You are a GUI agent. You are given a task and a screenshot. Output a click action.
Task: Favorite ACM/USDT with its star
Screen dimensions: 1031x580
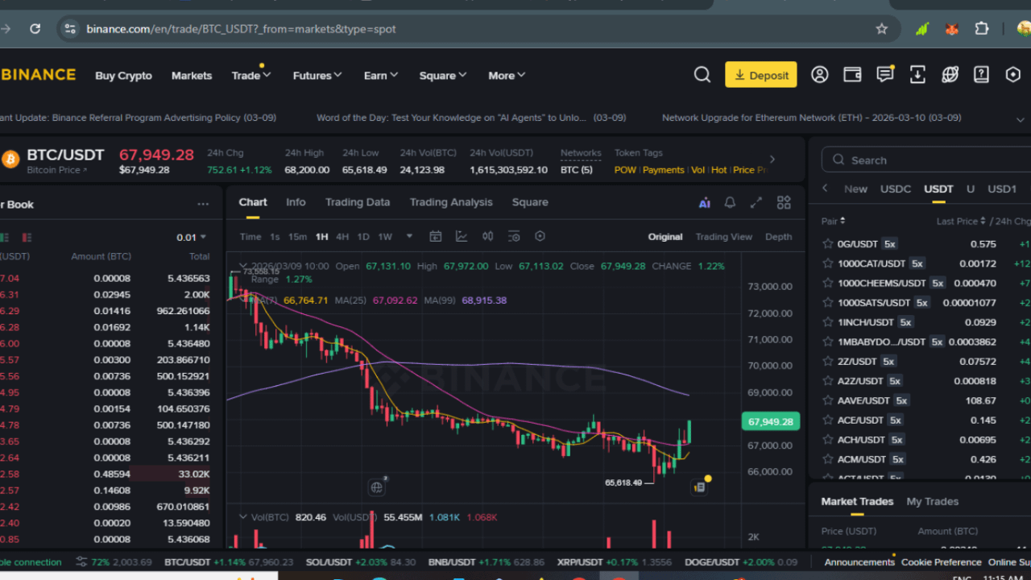click(827, 459)
